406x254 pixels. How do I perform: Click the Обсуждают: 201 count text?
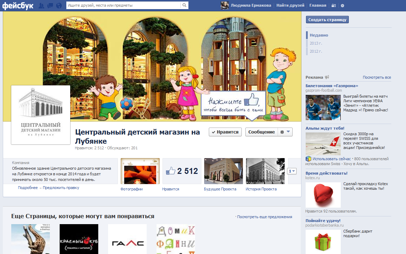click(122, 148)
